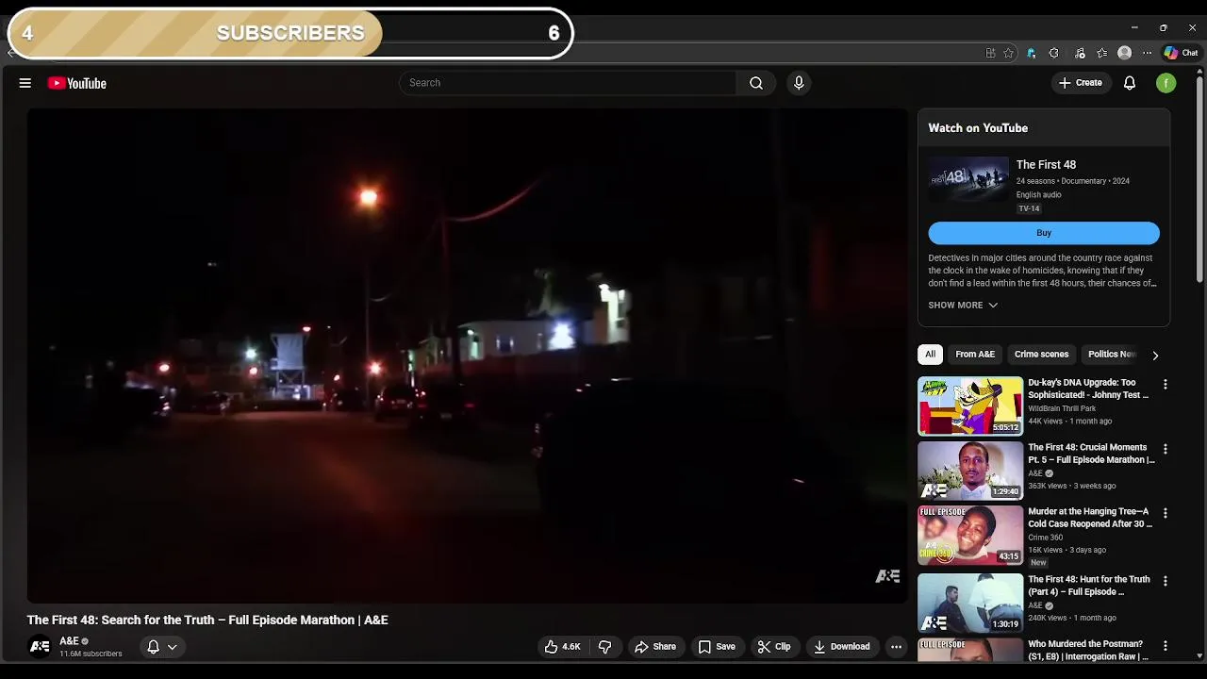Toggle channel notification bell for A&E

[x=153, y=647]
